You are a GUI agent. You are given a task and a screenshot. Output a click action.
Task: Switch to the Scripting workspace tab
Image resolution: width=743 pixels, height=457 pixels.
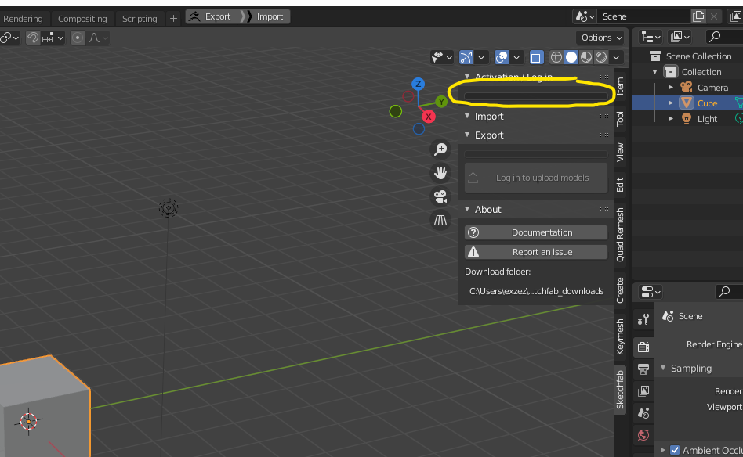click(x=140, y=18)
